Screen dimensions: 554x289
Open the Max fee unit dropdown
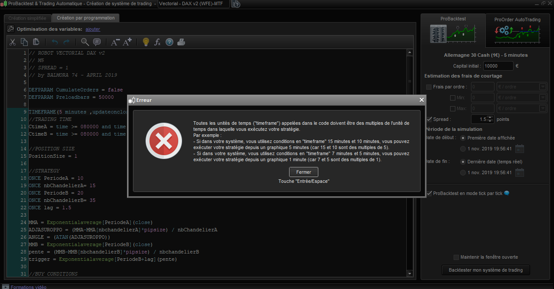click(x=521, y=108)
